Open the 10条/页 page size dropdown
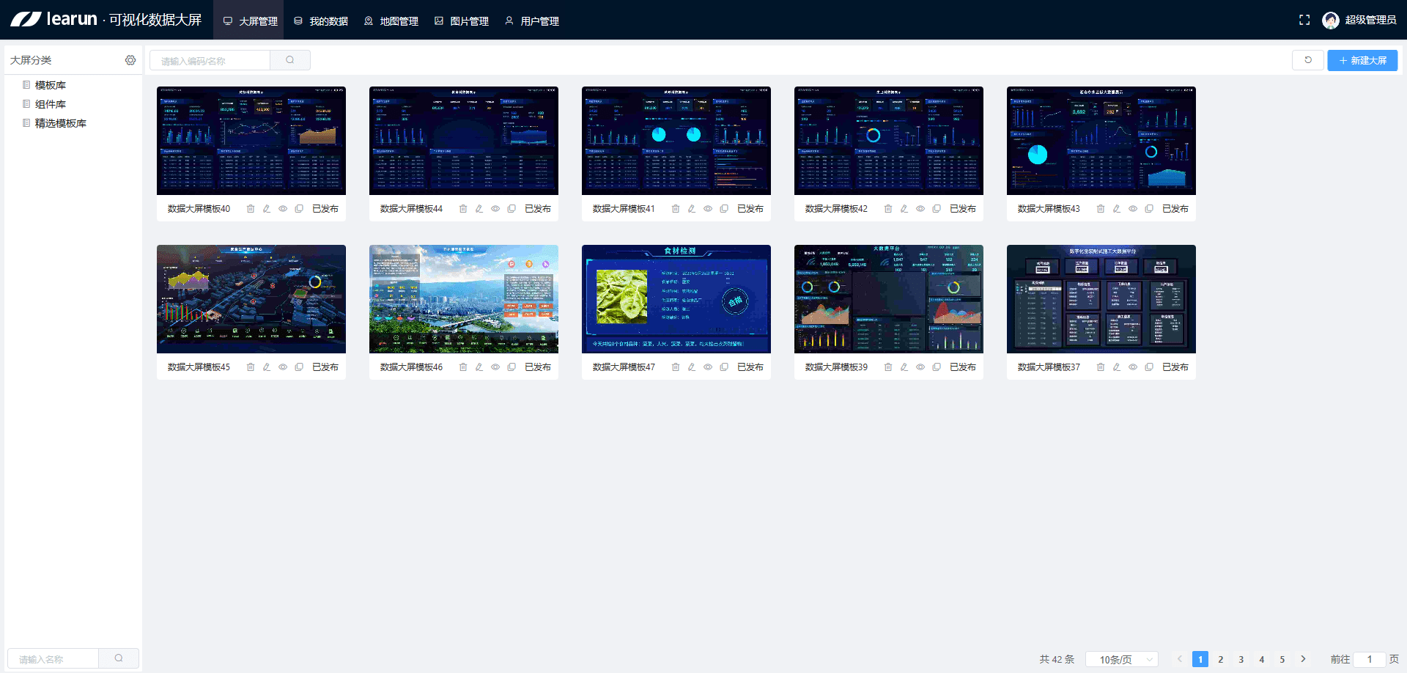Image resolution: width=1407 pixels, height=673 pixels. (1121, 659)
